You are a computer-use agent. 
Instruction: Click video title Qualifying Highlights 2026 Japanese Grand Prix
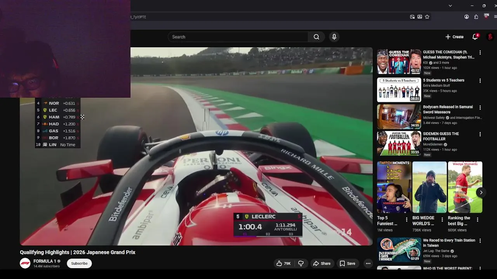click(x=78, y=252)
